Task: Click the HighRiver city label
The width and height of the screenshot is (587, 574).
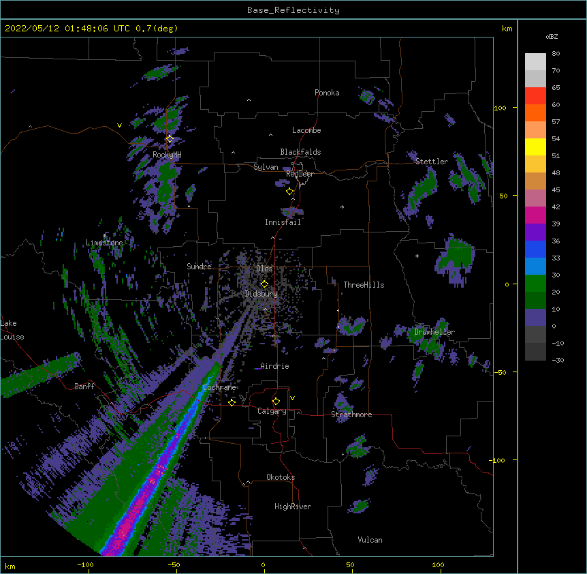Action: point(293,507)
